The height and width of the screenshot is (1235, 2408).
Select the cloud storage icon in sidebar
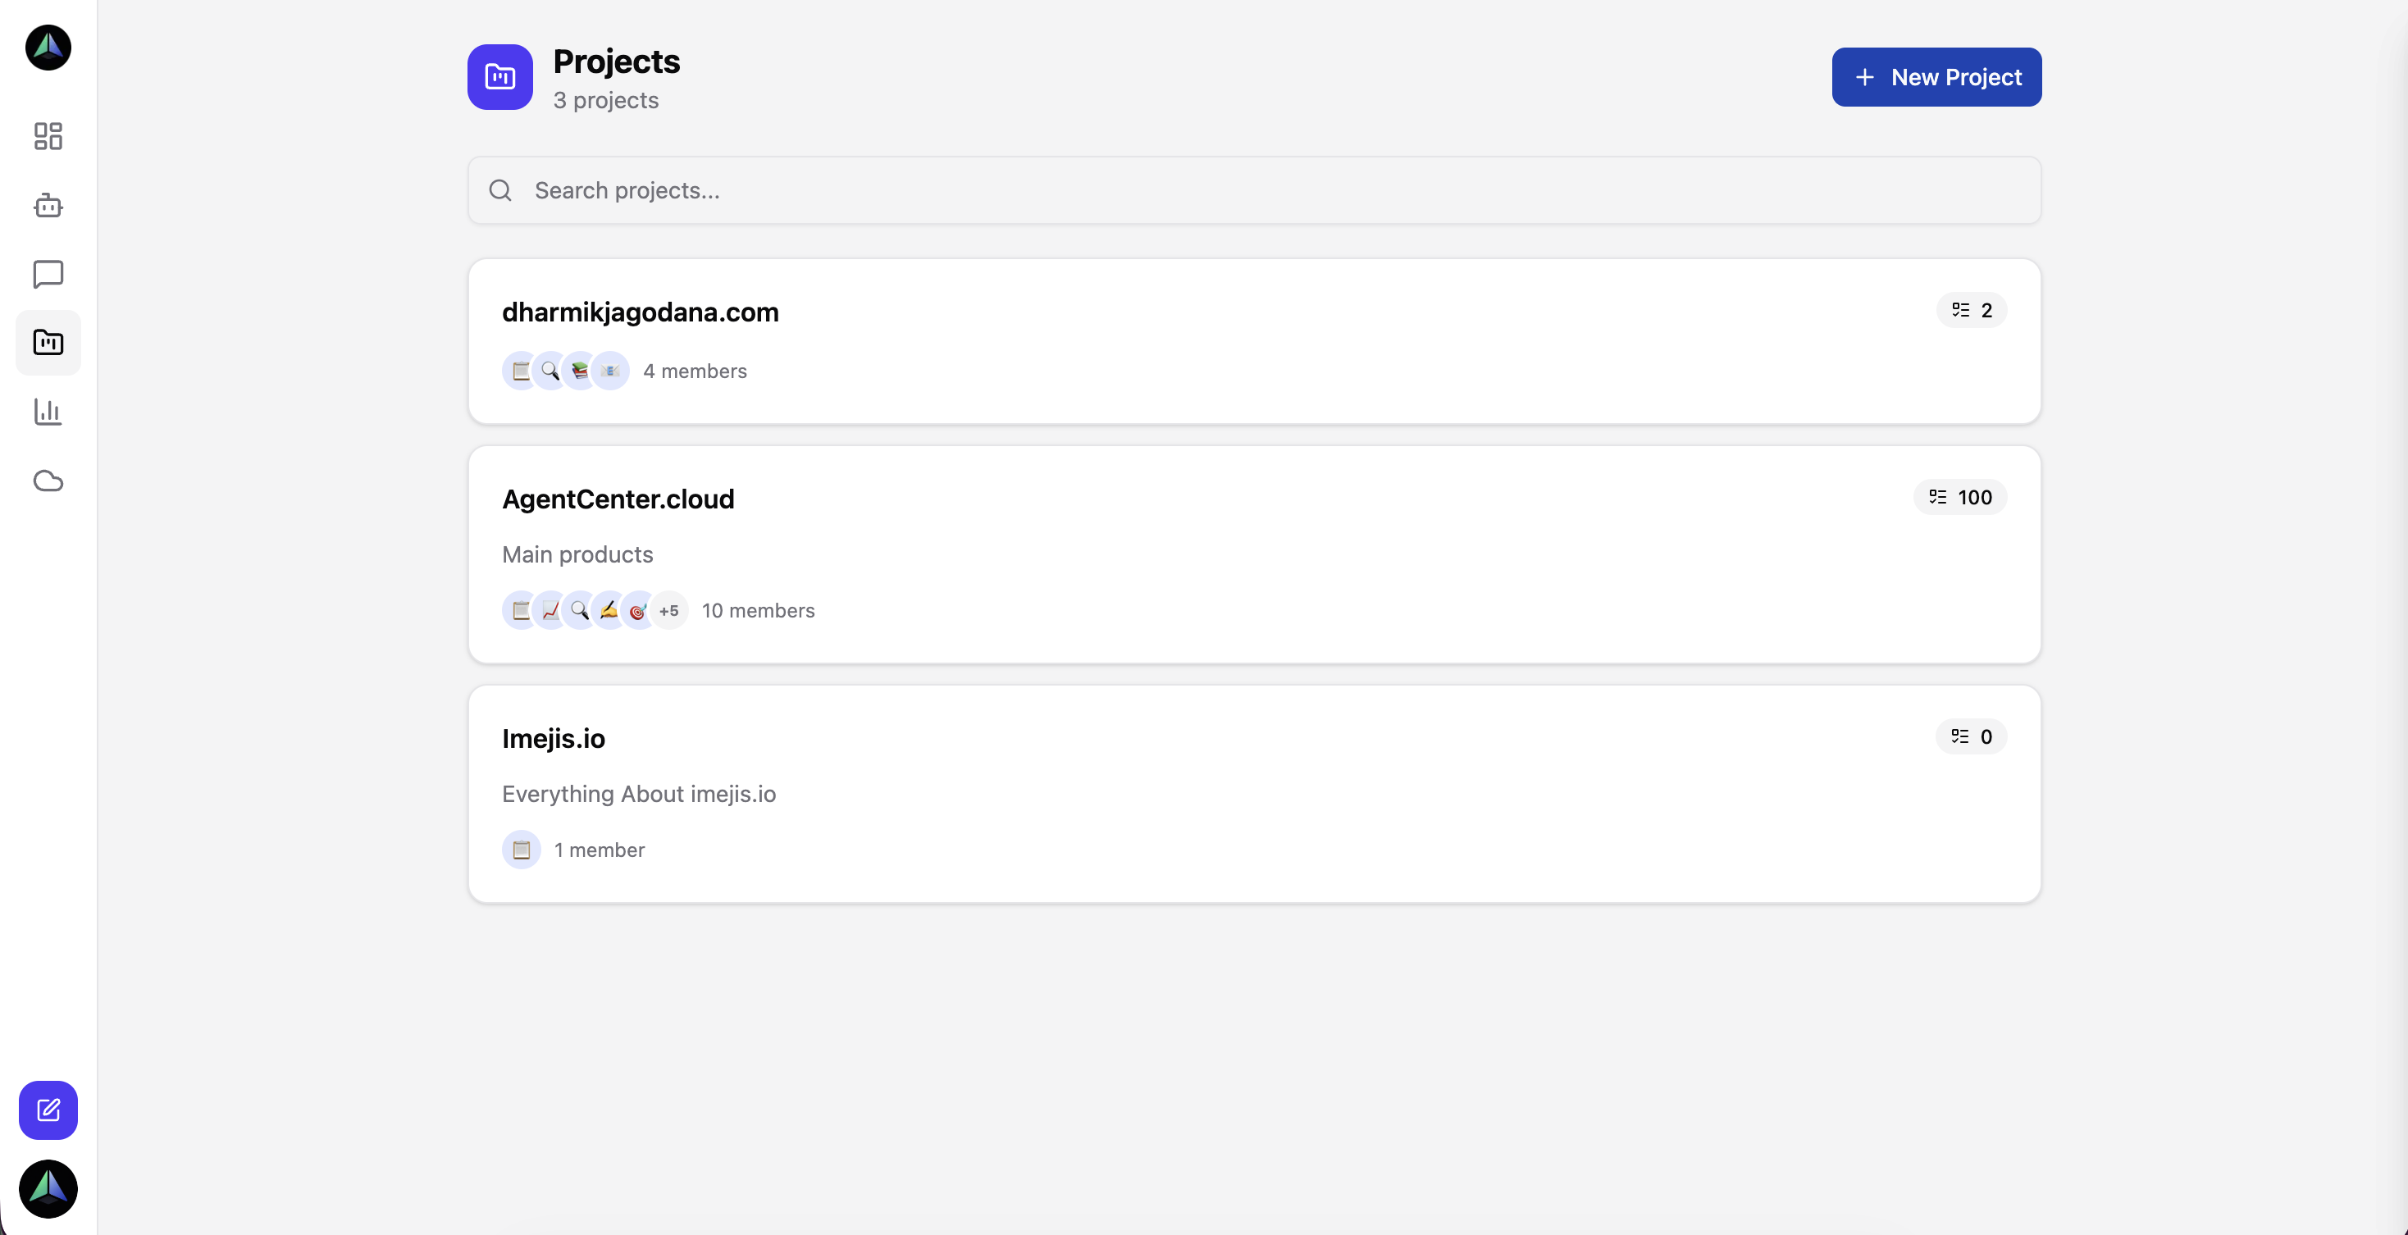point(48,481)
